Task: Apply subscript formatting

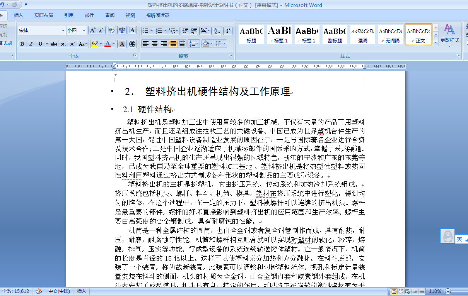Action: point(63,44)
